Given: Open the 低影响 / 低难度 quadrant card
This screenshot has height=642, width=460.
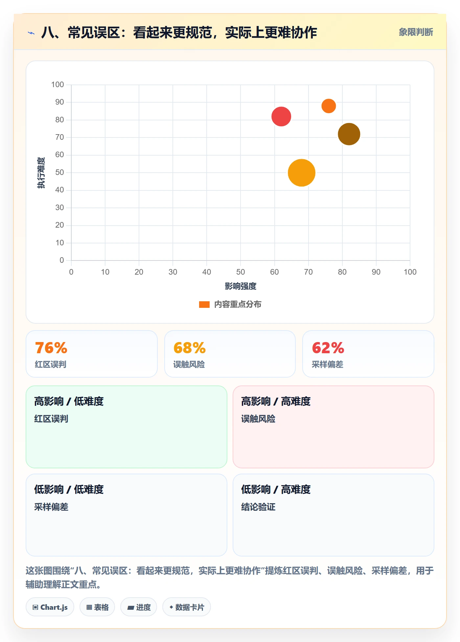Looking at the screenshot, I should 126,515.
